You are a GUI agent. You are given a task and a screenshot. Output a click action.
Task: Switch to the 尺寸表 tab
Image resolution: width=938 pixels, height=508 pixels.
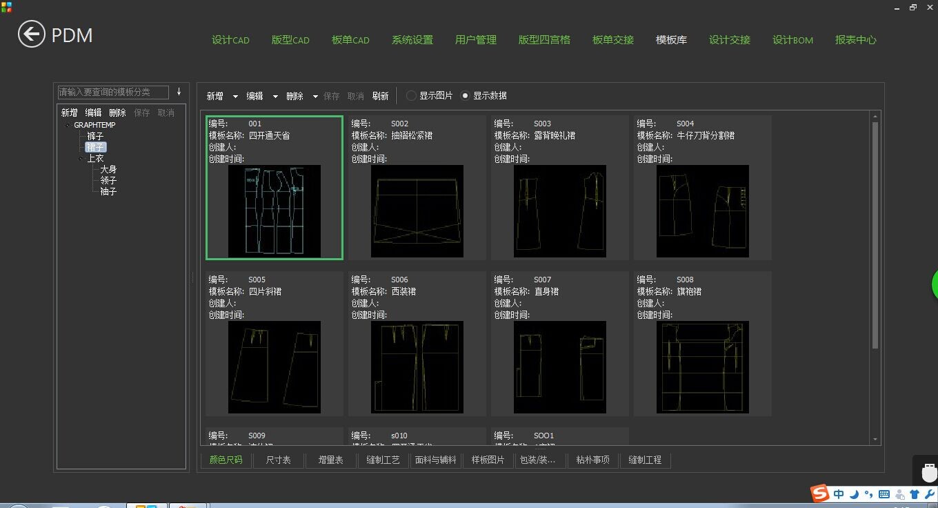pyautogui.click(x=279, y=460)
